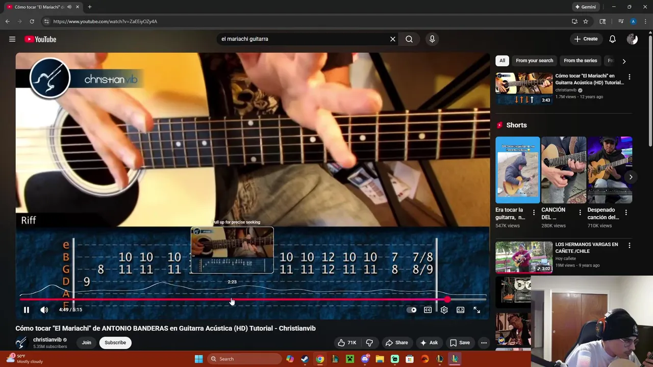Open YouTube notifications bell
Viewport: 653px width, 367px height.
[x=613, y=39]
